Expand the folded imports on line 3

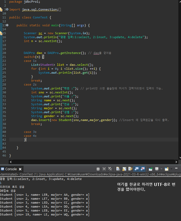pyautogui.click(x=7, y=9)
